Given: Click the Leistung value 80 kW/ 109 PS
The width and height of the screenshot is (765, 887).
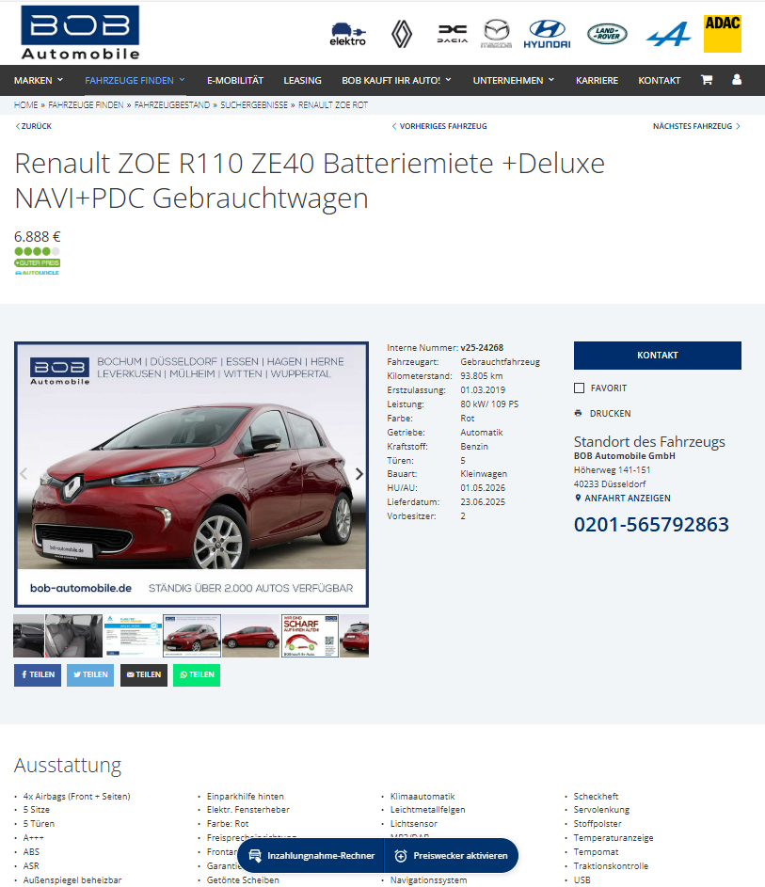Looking at the screenshot, I should (x=489, y=404).
